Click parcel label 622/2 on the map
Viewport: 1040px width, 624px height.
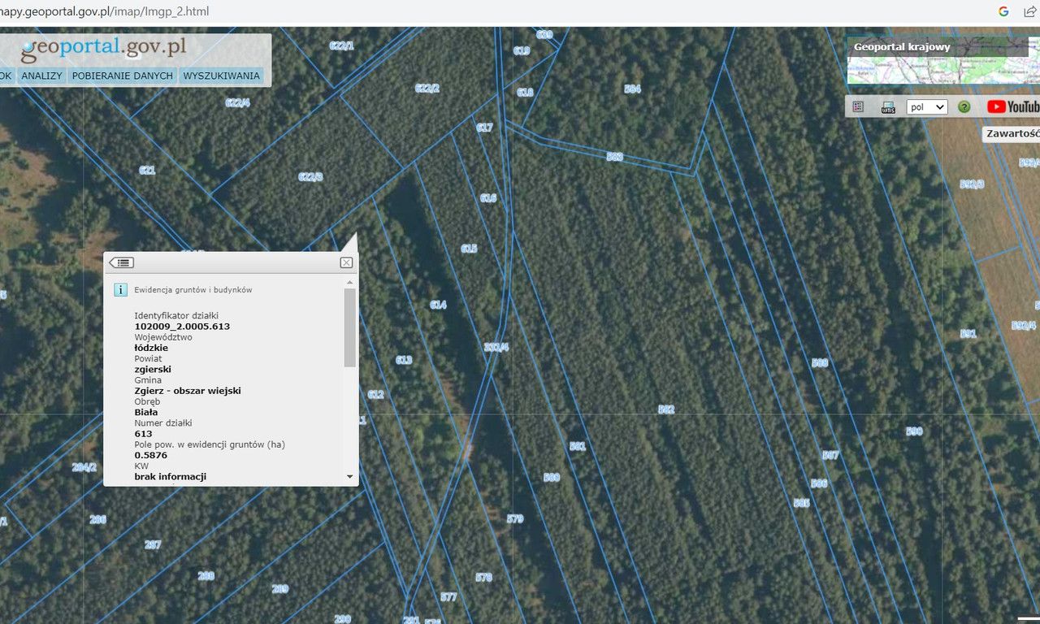coord(427,88)
